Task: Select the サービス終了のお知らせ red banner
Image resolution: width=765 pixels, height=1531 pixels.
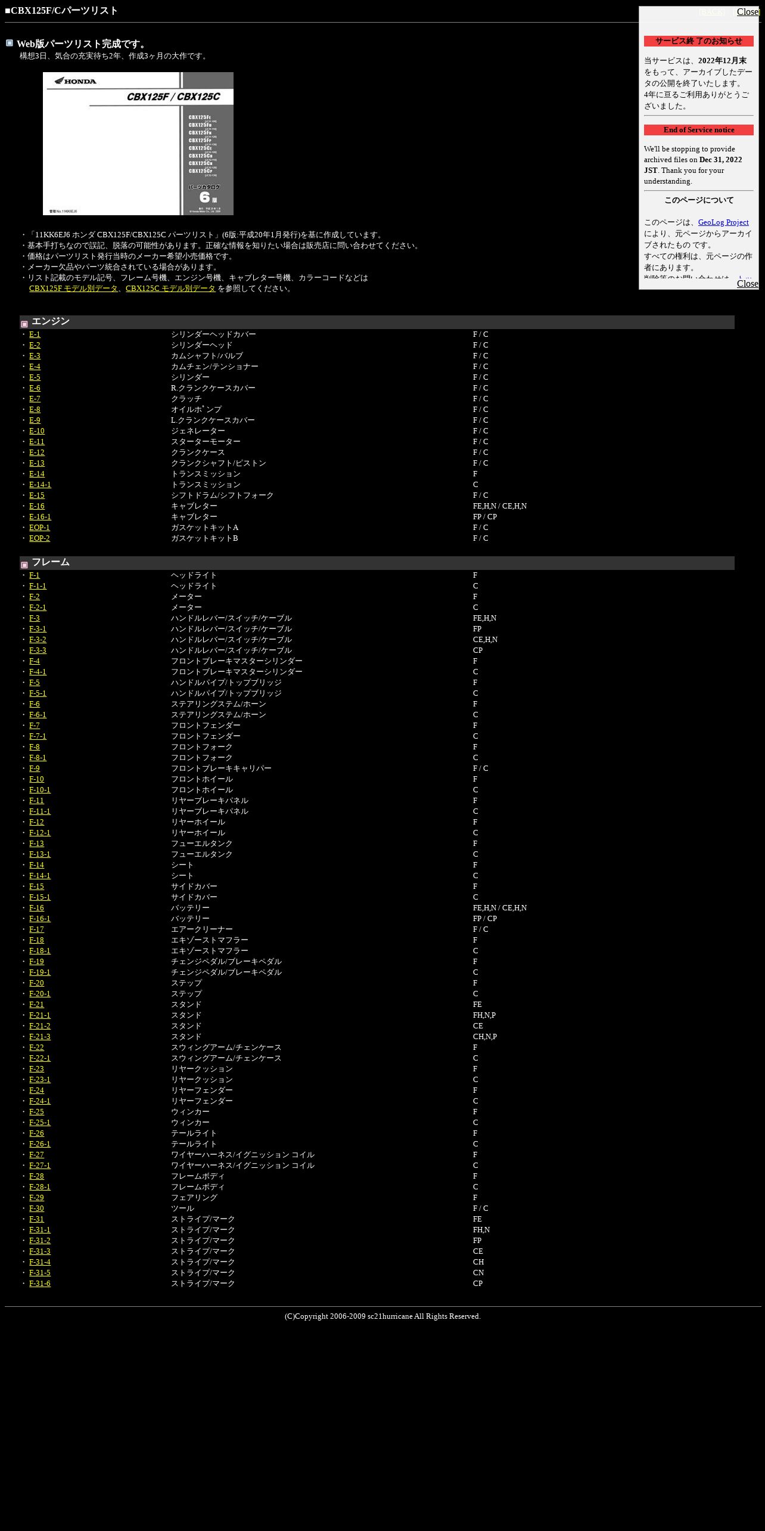Action: coord(698,41)
